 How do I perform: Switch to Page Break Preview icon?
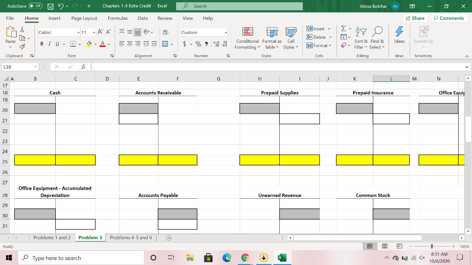(399, 247)
